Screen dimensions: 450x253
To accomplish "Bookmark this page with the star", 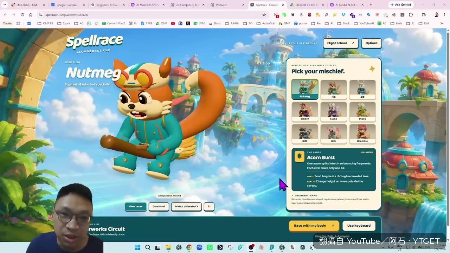I will pos(264,15).
